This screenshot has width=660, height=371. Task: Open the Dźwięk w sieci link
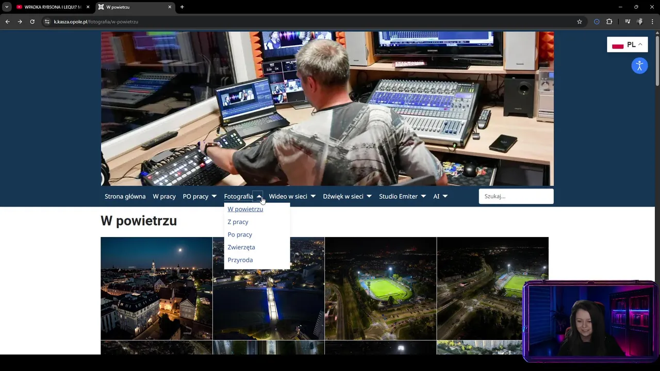(x=343, y=196)
